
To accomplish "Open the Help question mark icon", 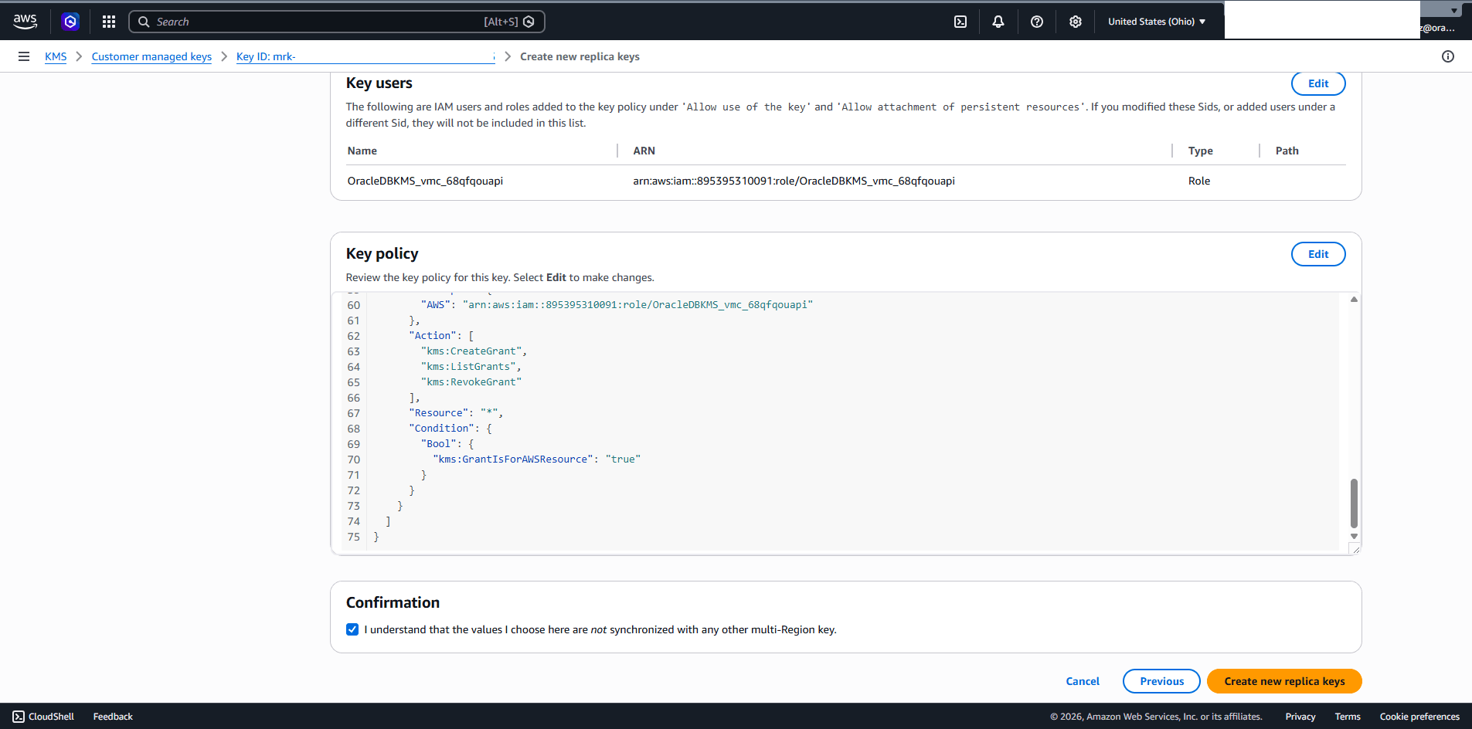I will (1037, 21).
